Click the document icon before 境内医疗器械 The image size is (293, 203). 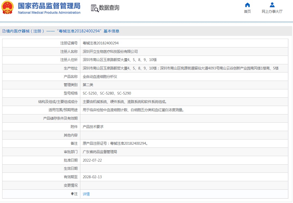[4, 31]
